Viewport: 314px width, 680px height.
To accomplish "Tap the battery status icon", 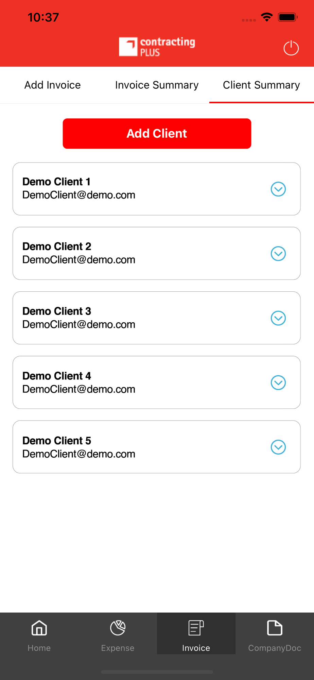I will [287, 17].
